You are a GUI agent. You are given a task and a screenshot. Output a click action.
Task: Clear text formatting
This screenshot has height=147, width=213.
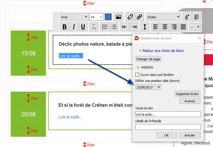94,27
